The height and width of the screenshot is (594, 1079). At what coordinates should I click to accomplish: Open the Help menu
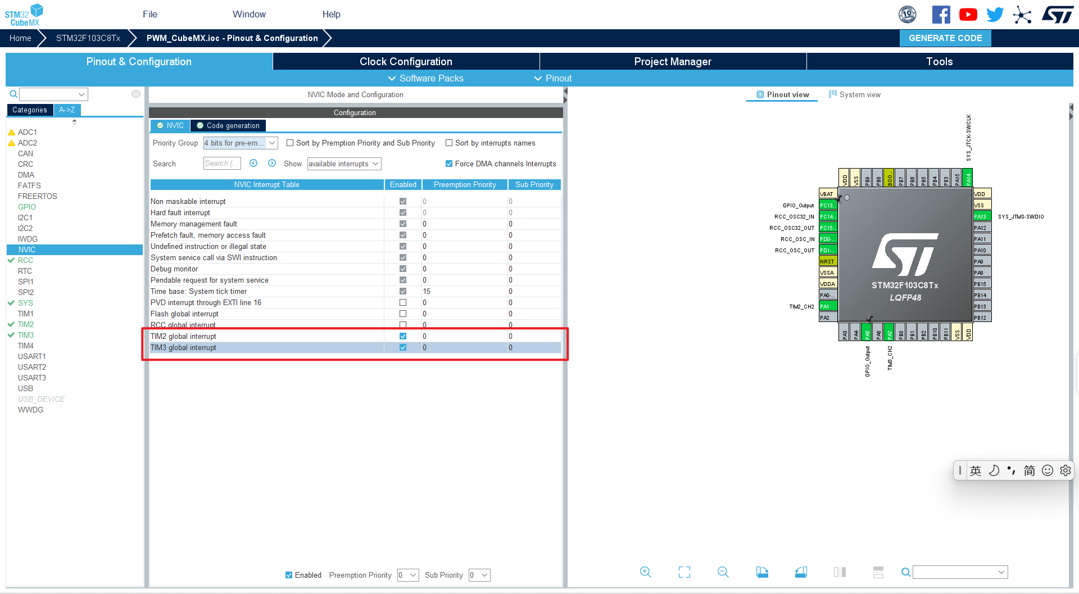[x=331, y=14]
